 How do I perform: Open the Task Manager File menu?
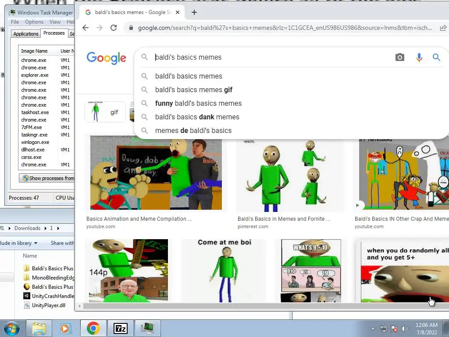click(15, 22)
